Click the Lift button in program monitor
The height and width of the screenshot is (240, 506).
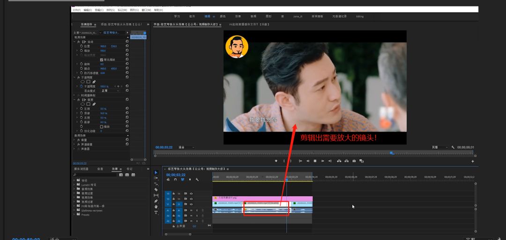point(339,161)
